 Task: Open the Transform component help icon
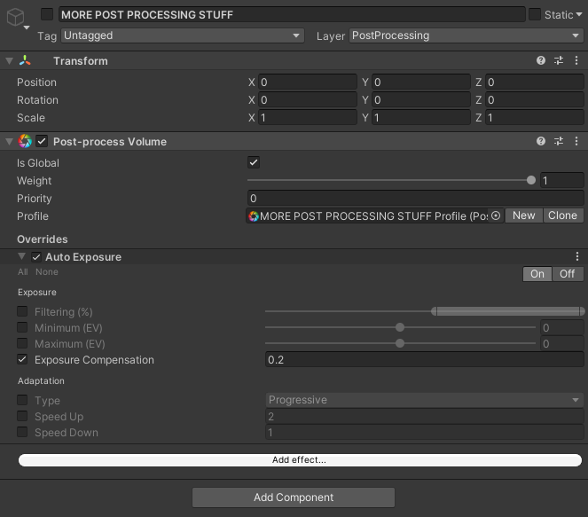click(x=541, y=60)
